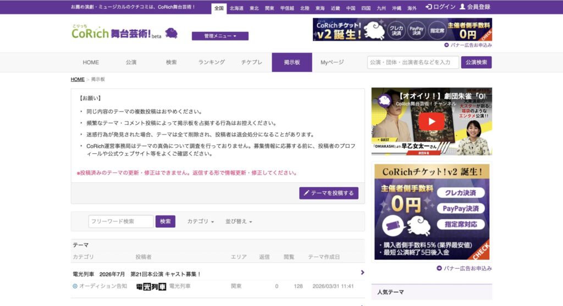The width and height of the screenshot is (563, 306).
Task: Click the 電光列車 poster logo image
Action: point(151,286)
